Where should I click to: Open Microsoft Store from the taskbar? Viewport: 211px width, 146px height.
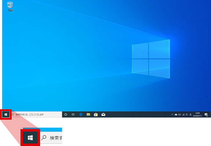click(96, 114)
